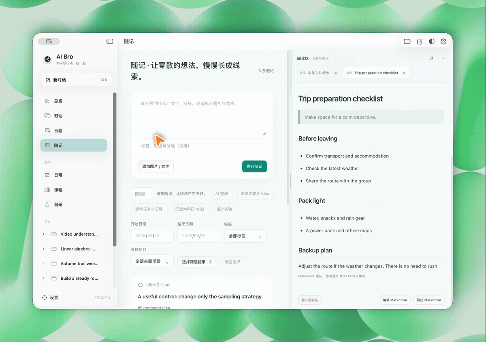The image size is (486, 342).
Task: Click the AI 整理 button
Action: coord(222,194)
